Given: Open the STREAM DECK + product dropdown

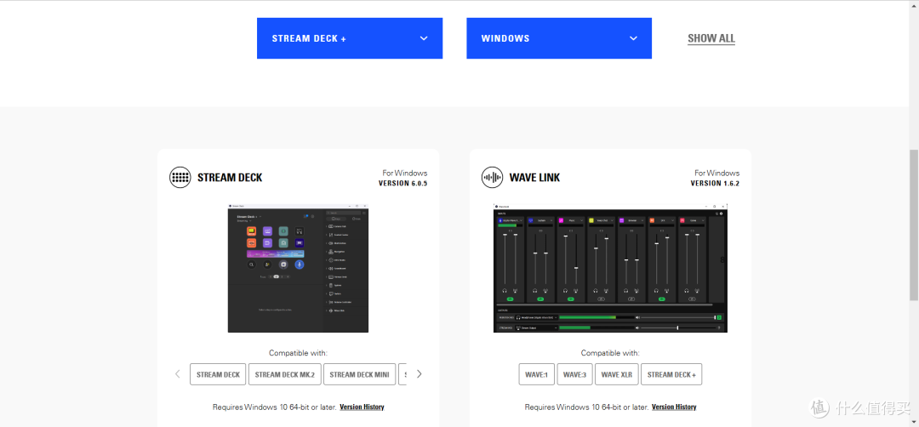Looking at the screenshot, I should click(350, 38).
